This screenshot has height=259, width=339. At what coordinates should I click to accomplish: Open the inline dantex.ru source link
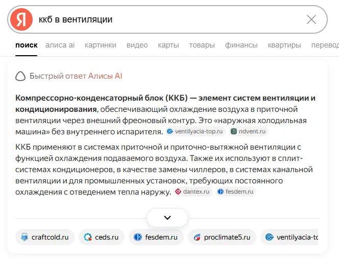coord(193,192)
